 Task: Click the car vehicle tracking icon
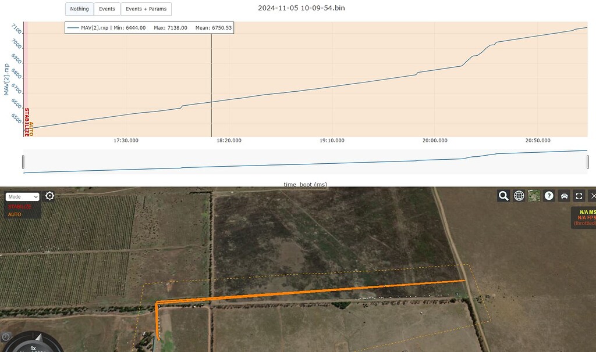(x=564, y=196)
